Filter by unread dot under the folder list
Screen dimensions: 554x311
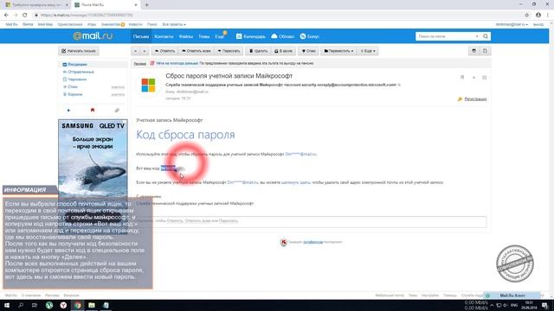(x=68, y=111)
